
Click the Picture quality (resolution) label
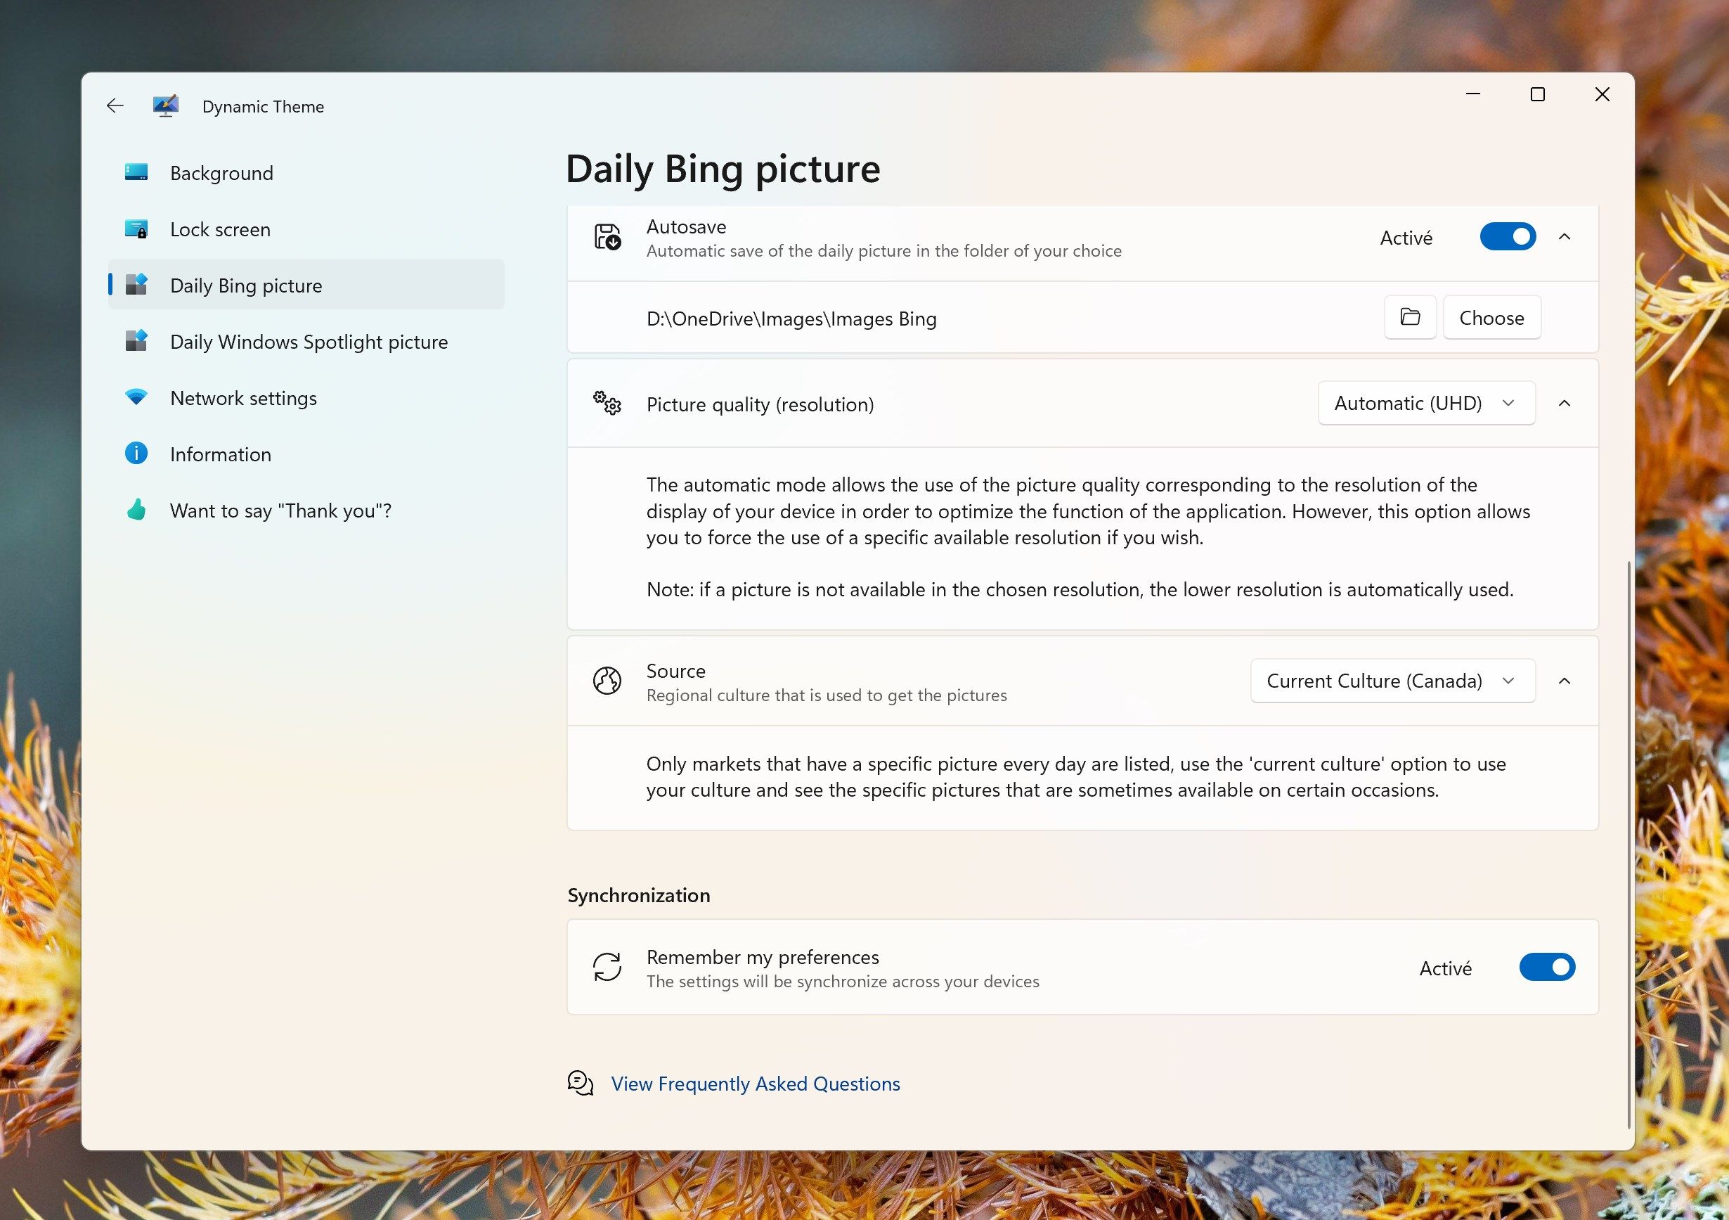[760, 404]
